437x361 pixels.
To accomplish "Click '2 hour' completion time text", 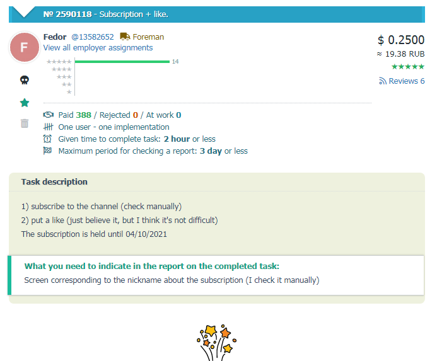I will click(177, 139).
